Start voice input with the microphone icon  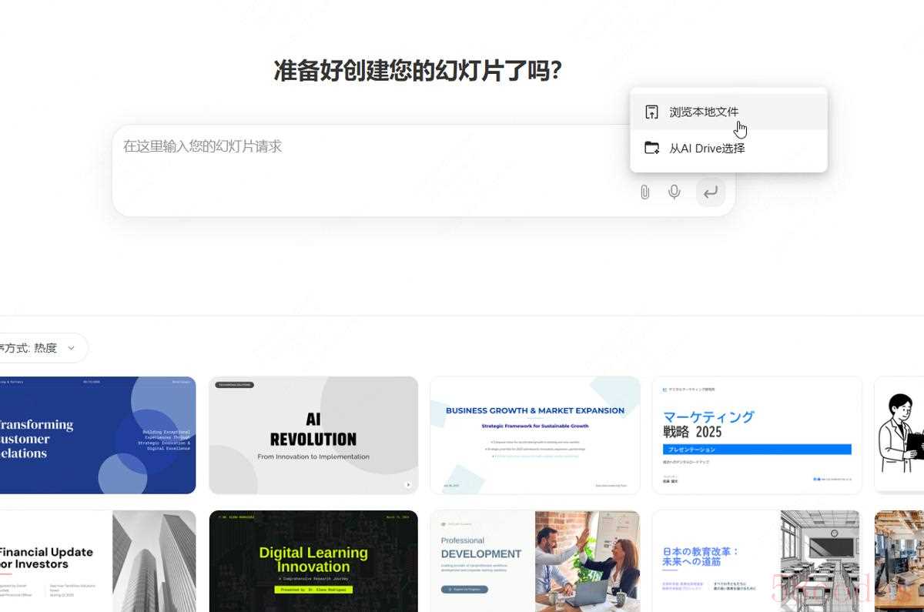click(675, 192)
